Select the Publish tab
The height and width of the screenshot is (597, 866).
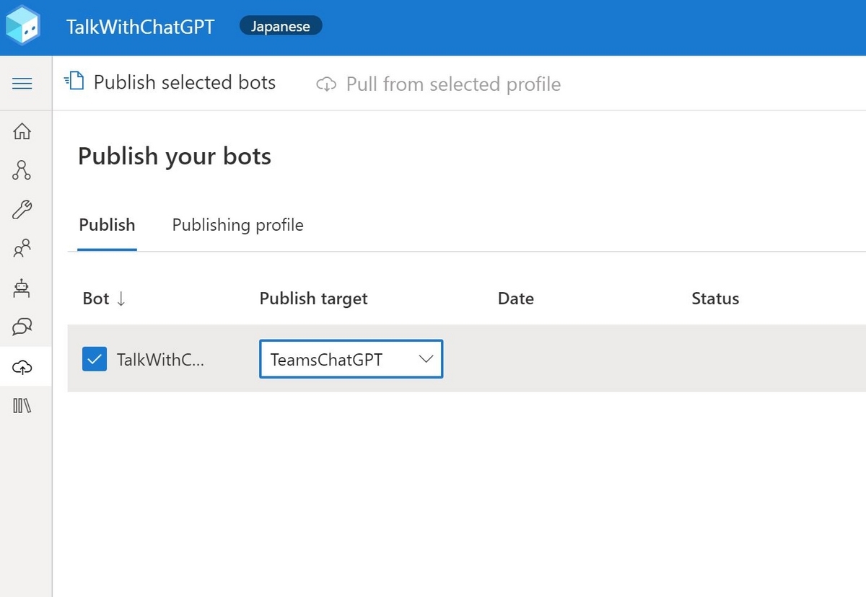[x=107, y=225]
